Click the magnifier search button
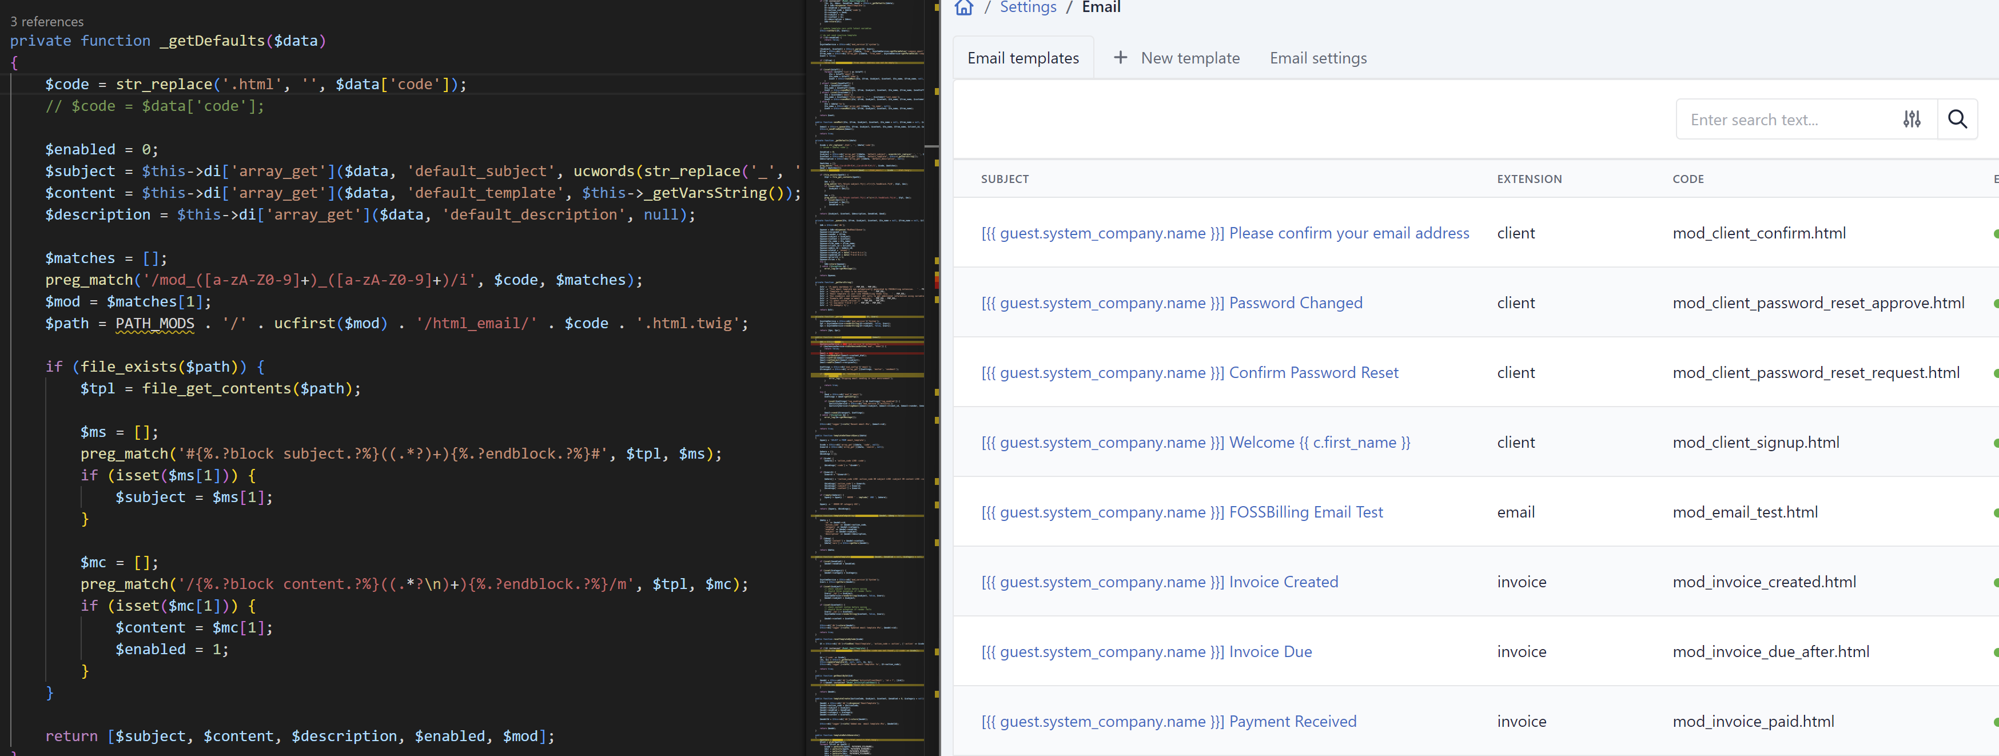 (1957, 120)
